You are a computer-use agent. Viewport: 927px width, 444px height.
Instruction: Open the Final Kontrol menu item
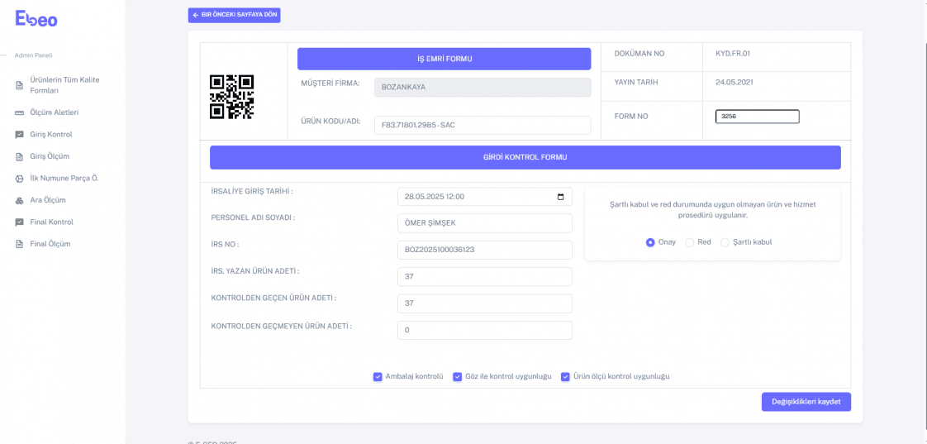click(x=51, y=222)
